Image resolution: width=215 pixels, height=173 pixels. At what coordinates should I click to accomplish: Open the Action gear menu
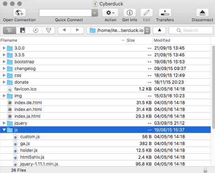click(x=110, y=13)
